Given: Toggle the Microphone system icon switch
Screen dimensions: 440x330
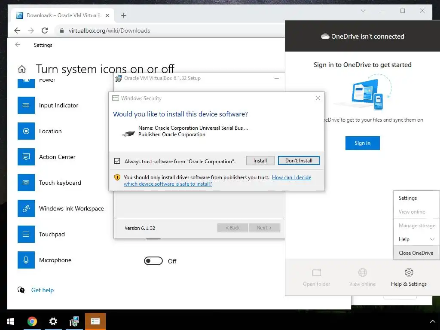Looking at the screenshot, I should 153,261.
